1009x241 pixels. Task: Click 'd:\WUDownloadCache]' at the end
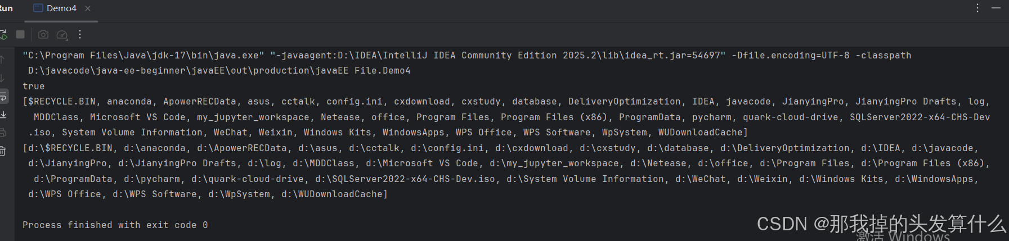click(335, 194)
